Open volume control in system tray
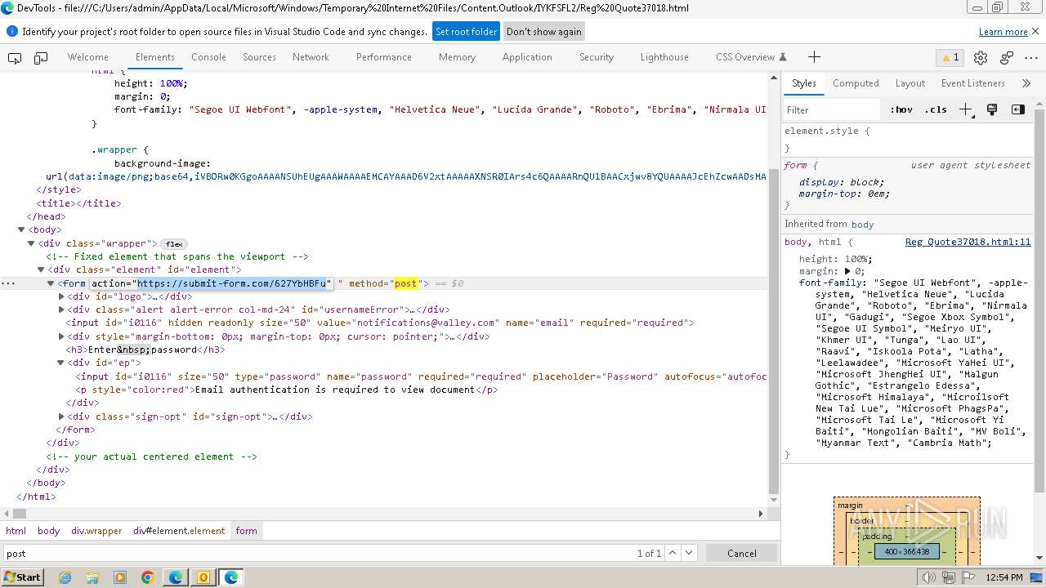 coord(929,578)
